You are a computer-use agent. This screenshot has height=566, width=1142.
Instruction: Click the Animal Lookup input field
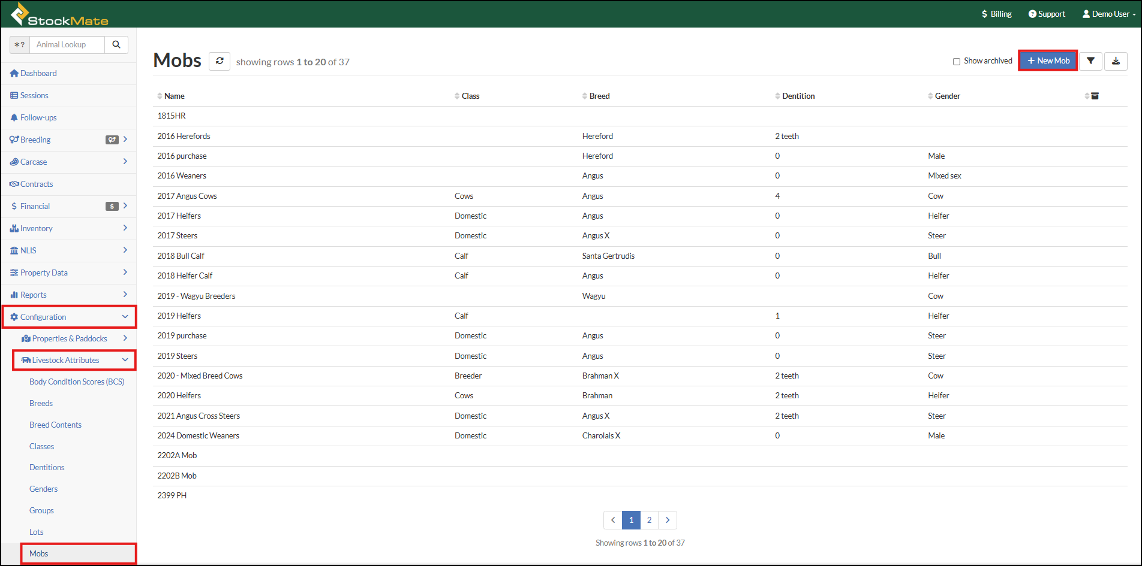coord(67,45)
